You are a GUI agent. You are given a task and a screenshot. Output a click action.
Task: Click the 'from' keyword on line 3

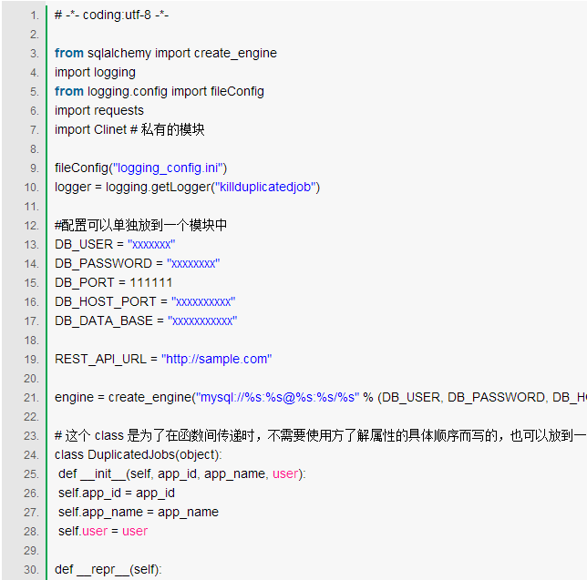(69, 53)
